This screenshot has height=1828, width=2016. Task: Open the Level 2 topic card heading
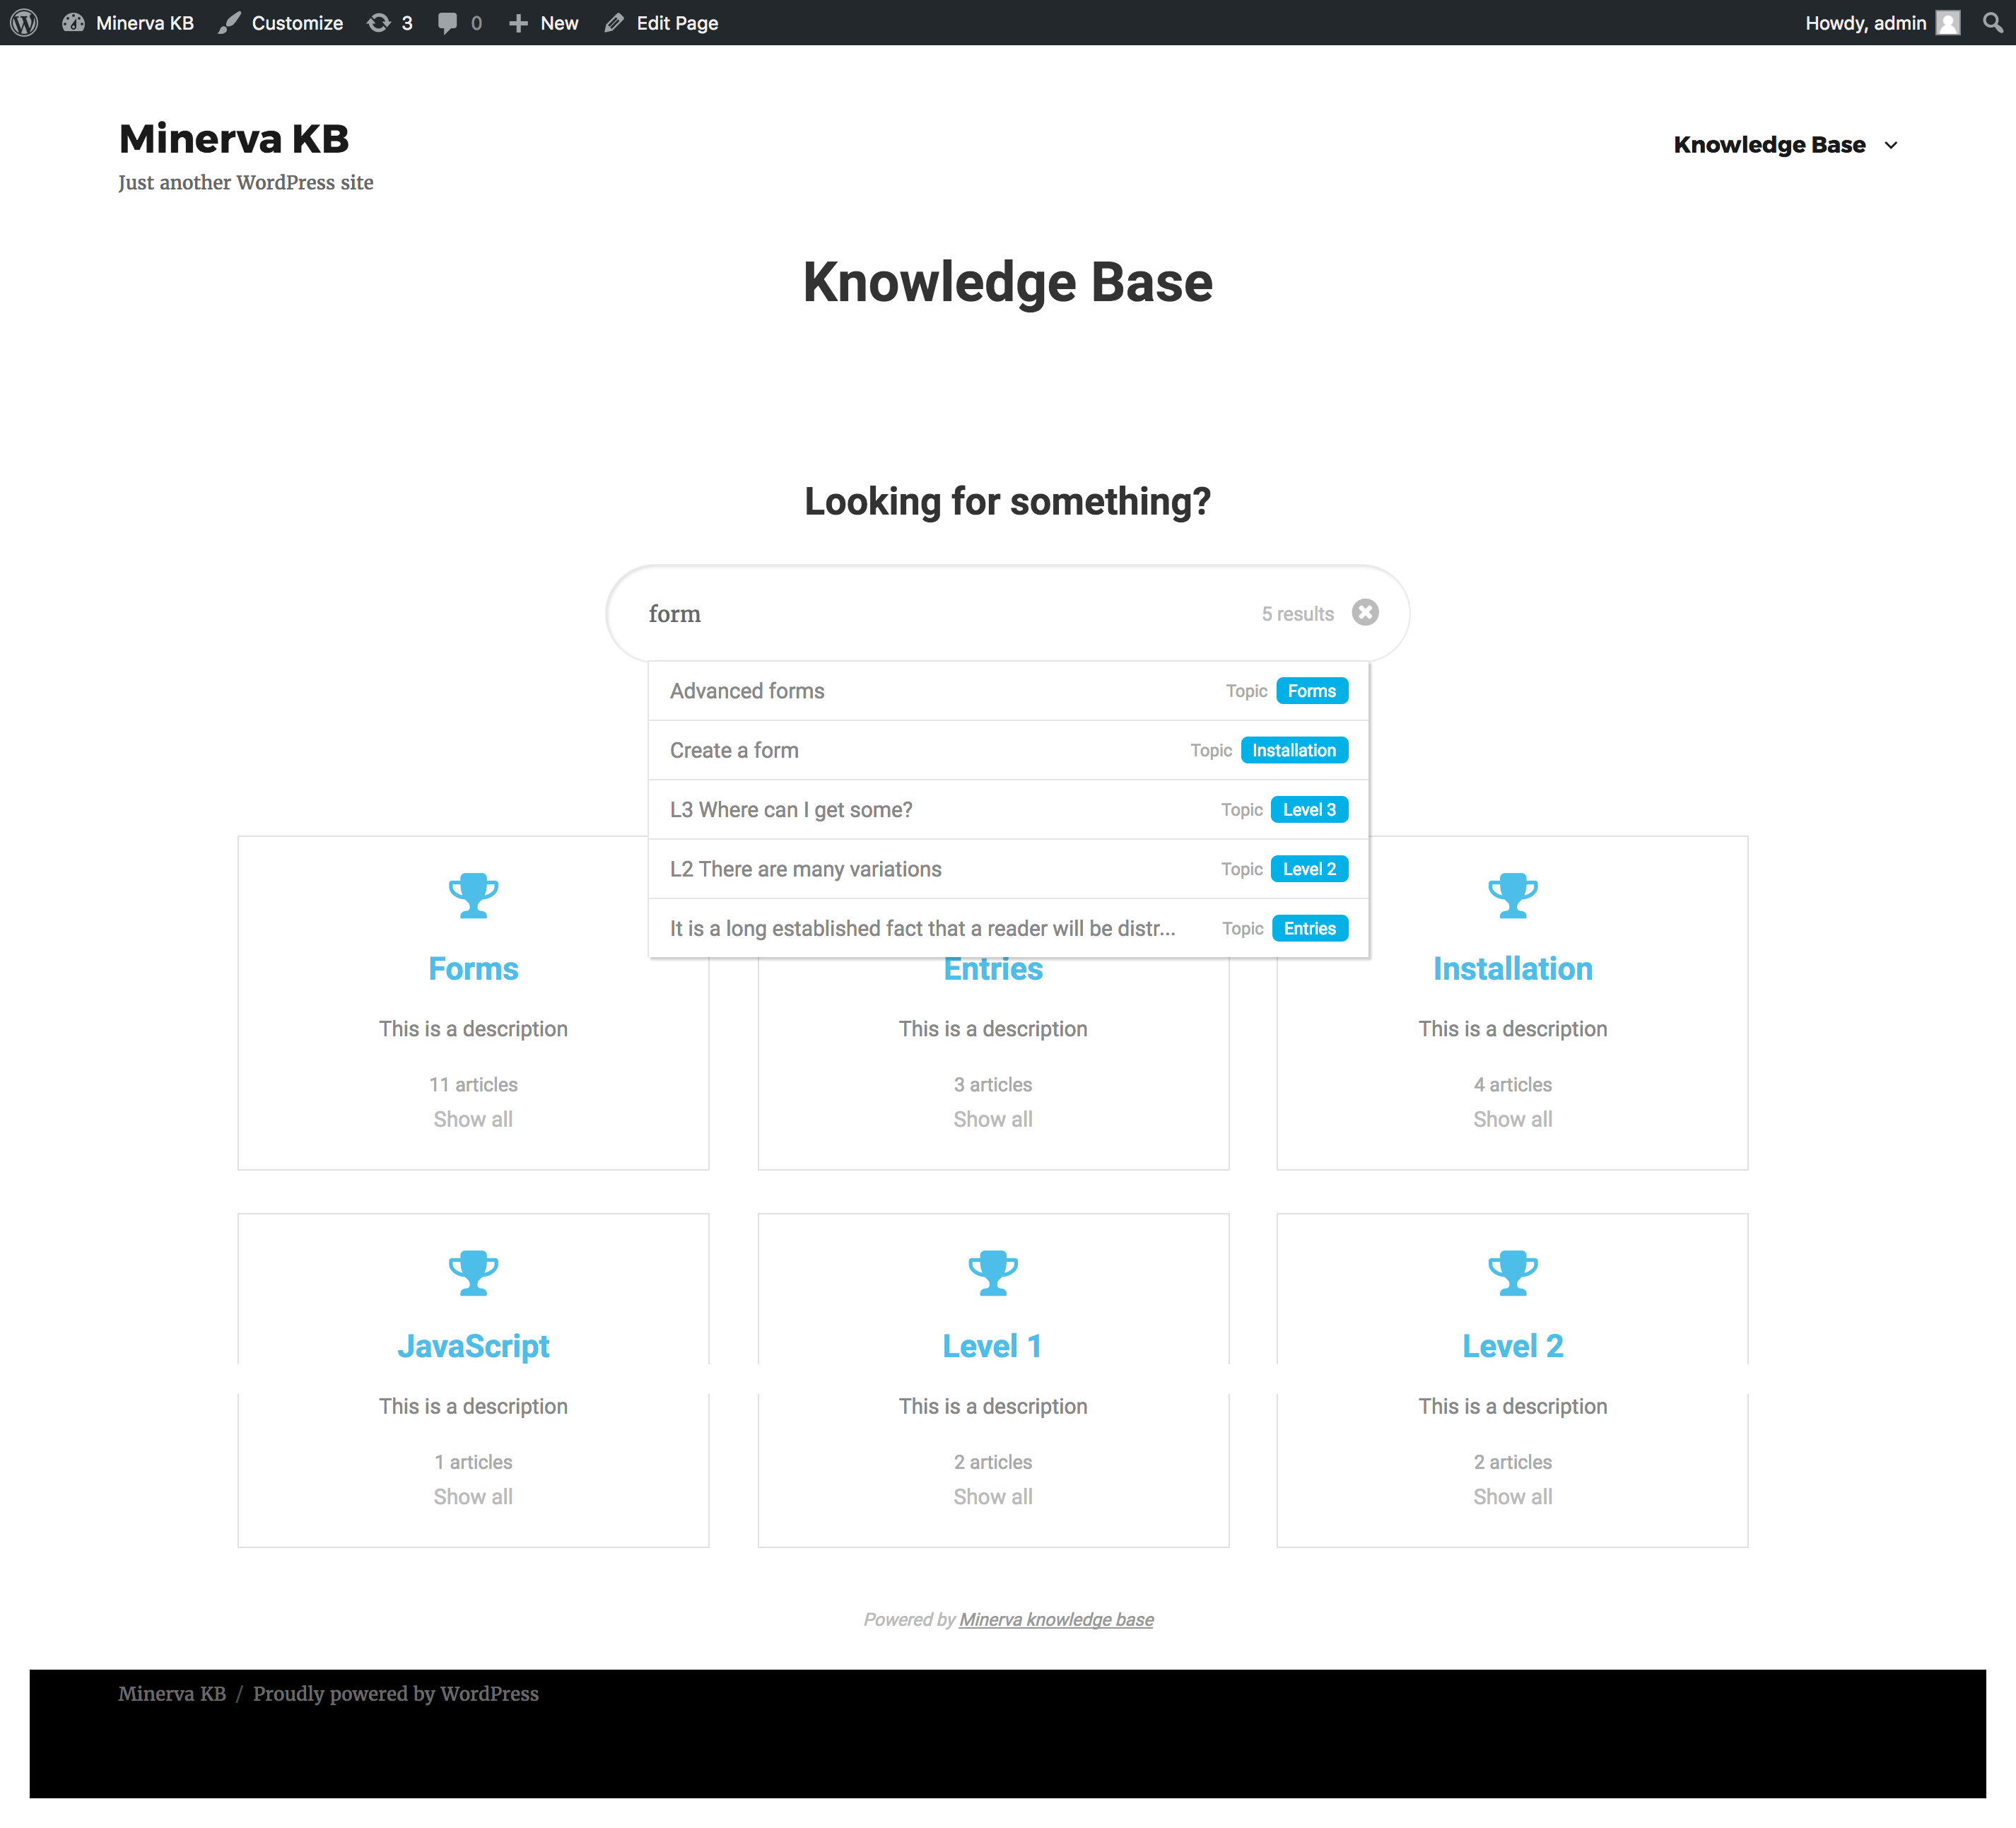[1513, 1346]
